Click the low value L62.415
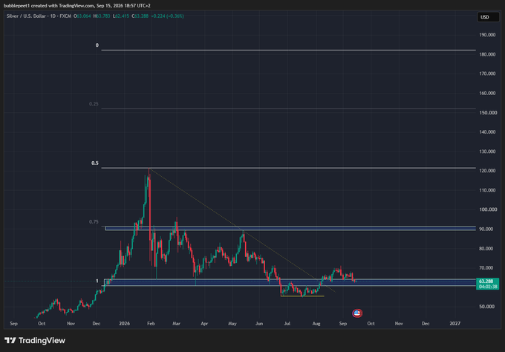 click(x=121, y=16)
